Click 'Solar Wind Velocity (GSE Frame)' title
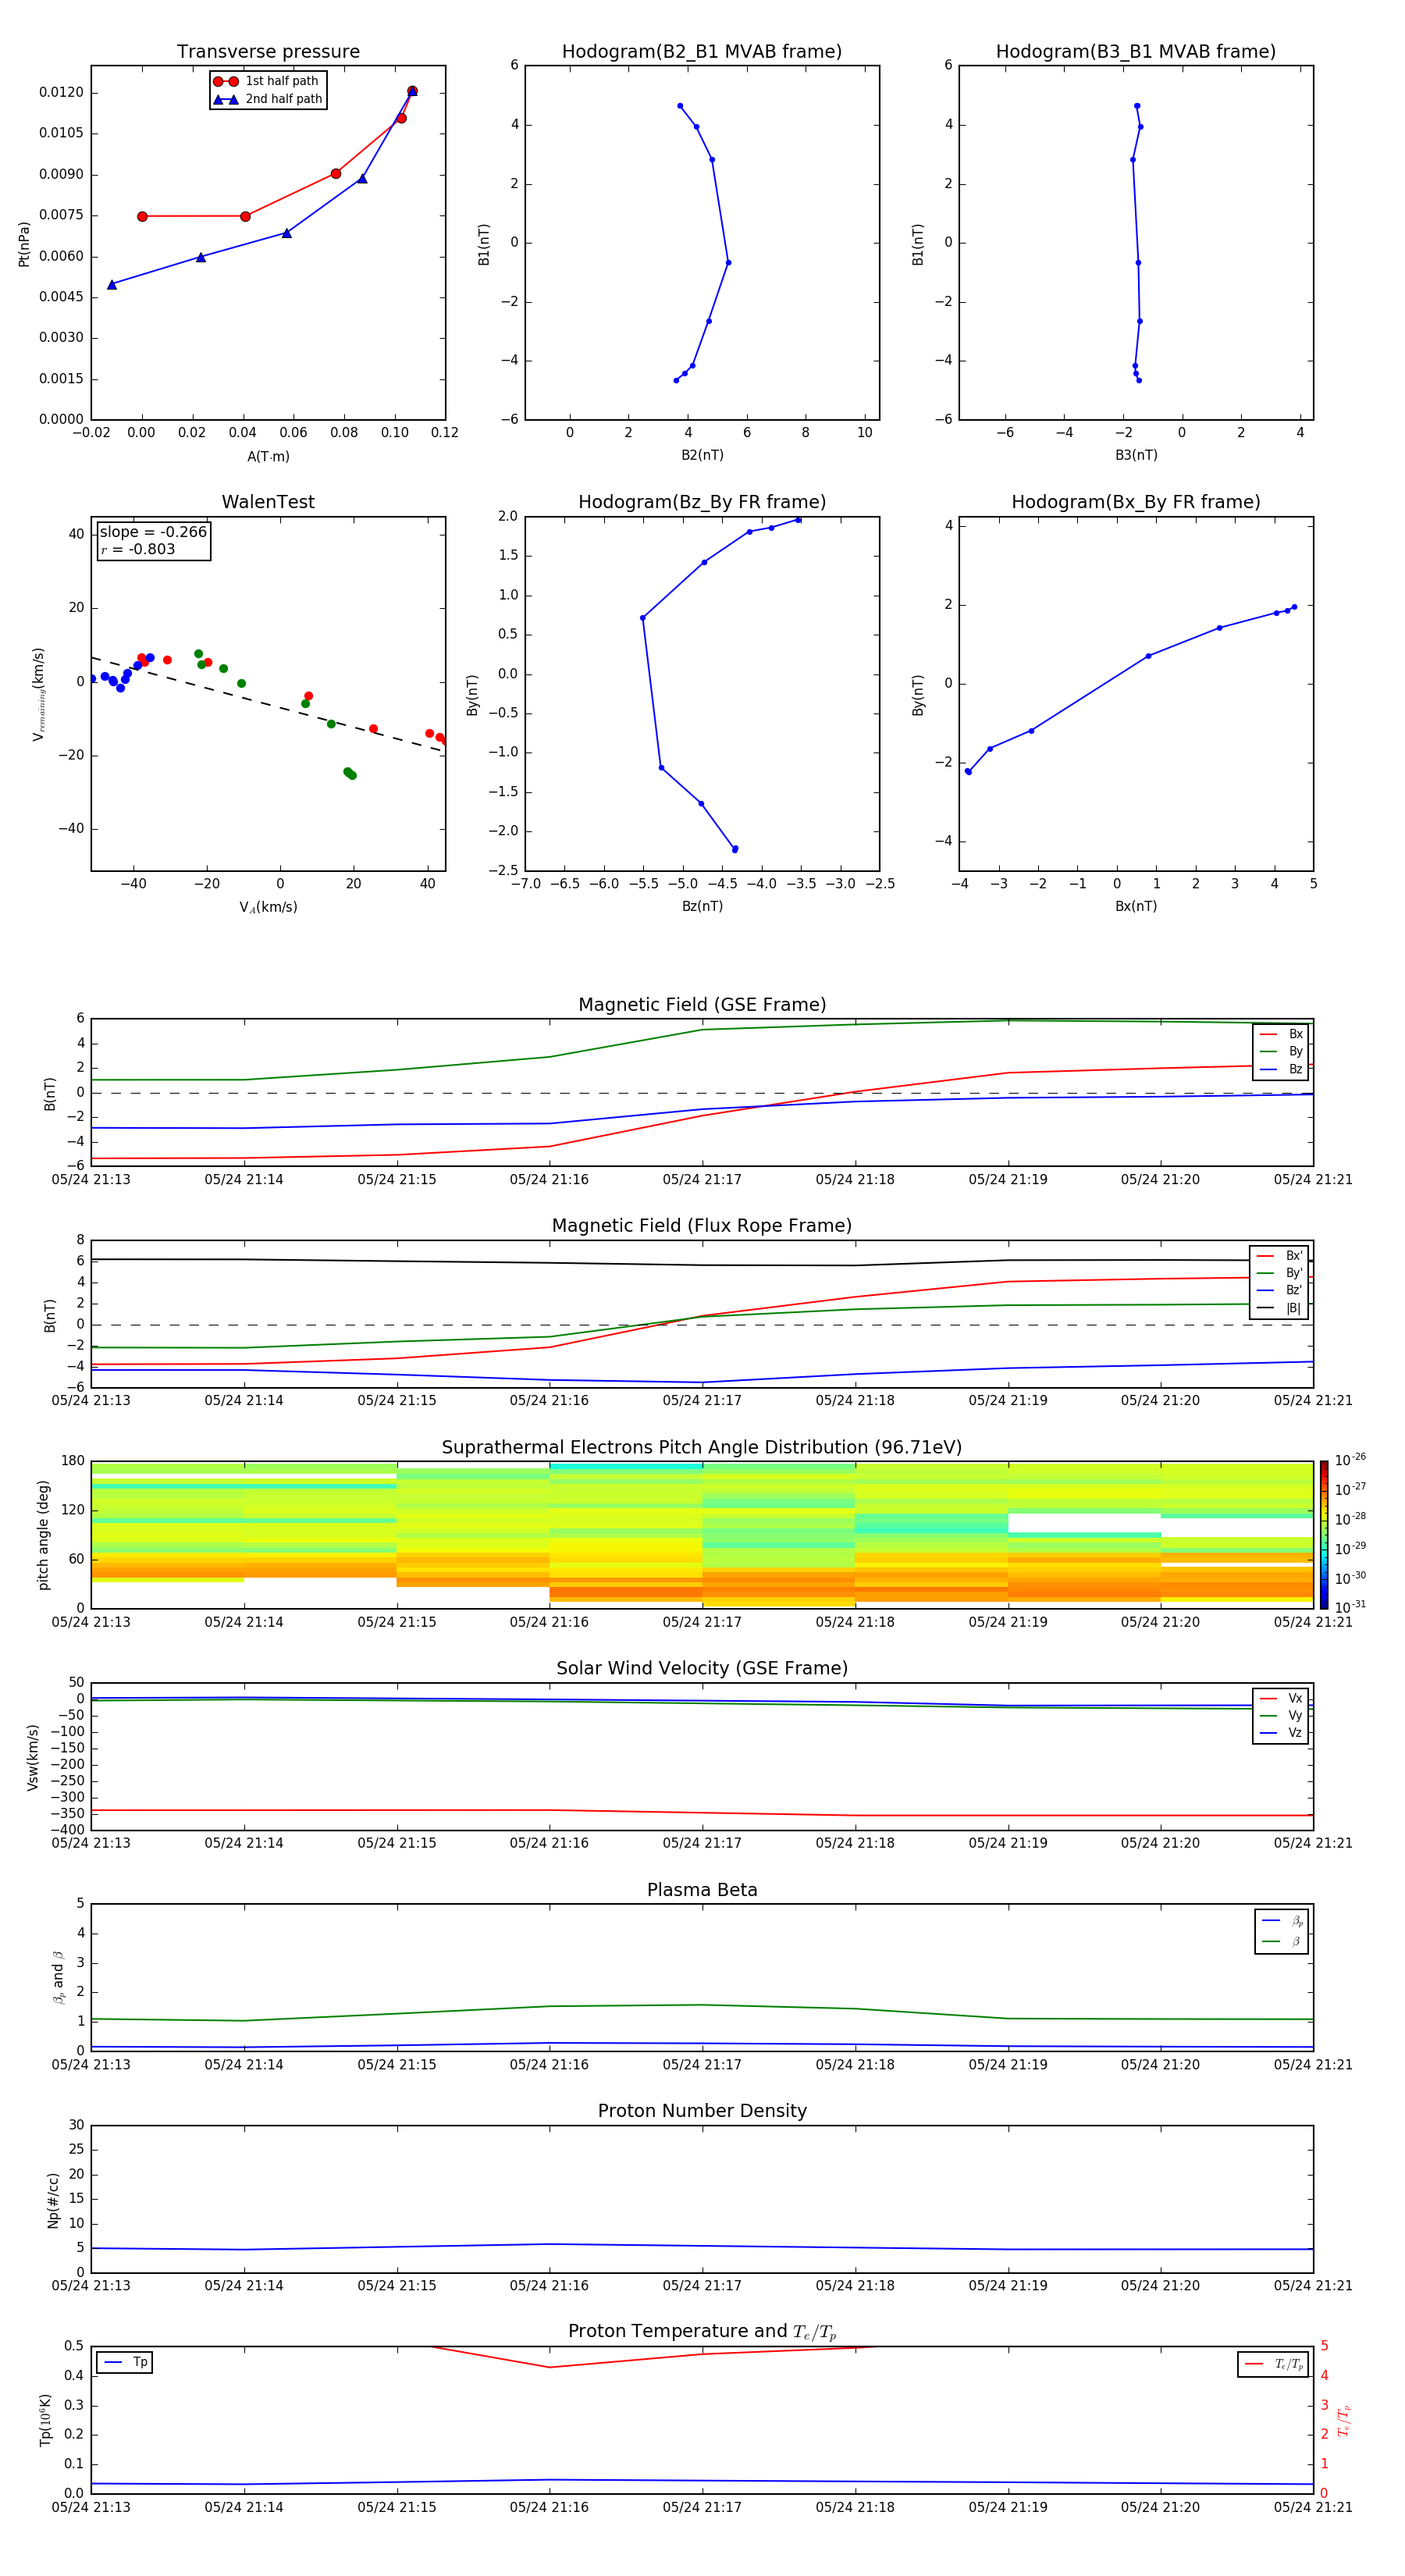 click(702, 1669)
